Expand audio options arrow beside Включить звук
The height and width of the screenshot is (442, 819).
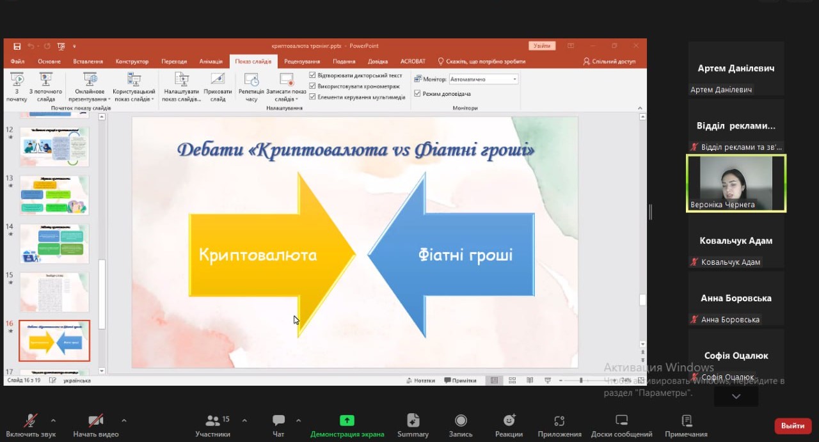[x=53, y=420]
